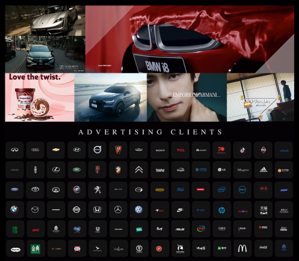Click the blue Ford oval logo tile
The image size is (299, 261).
click(x=15, y=189)
